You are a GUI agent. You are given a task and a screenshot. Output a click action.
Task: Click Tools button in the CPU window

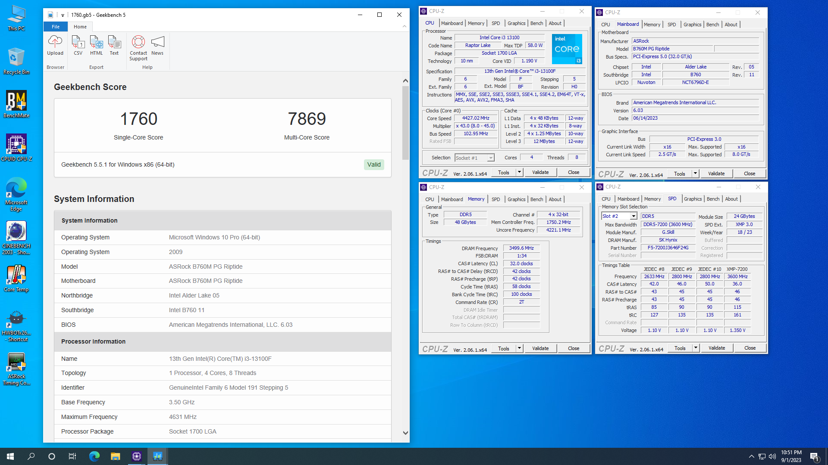(x=503, y=172)
